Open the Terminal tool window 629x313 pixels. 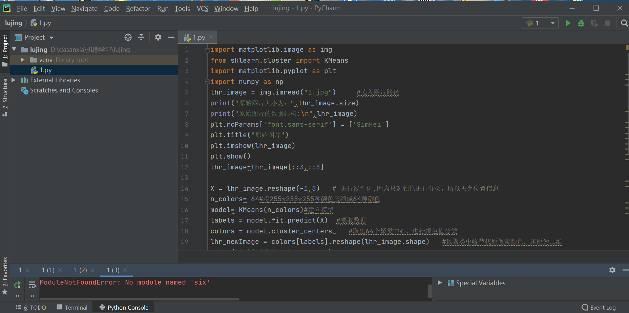pos(72,308)
